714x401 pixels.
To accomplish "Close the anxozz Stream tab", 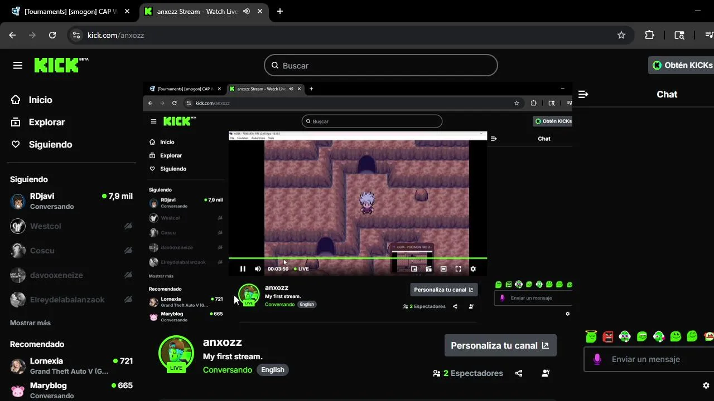I will pos(259,11).
